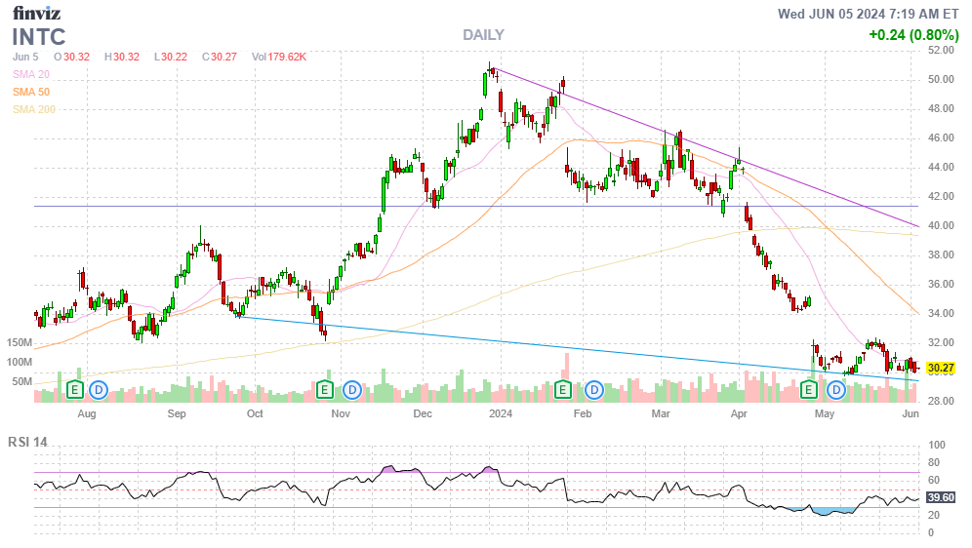The height and width of the screenshot is (548, 972).
Task: Click the earnings 'E' marker before February
Action: (563, 390)
